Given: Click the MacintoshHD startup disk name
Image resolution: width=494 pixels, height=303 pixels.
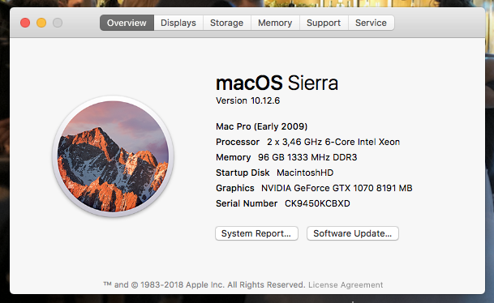Looking at the screenshot, I should tap(305, 173).
